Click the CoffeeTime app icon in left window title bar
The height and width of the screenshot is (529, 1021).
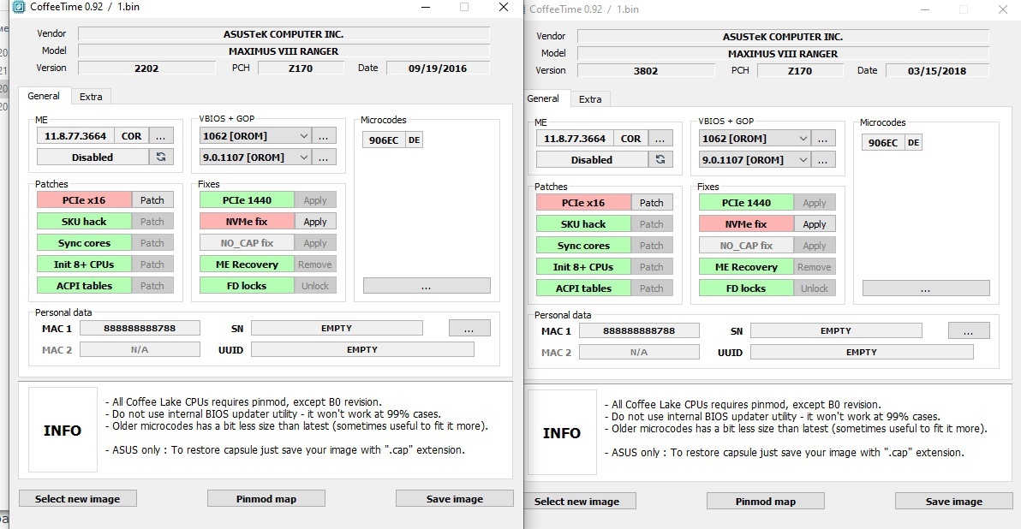(x=19, y=7)
